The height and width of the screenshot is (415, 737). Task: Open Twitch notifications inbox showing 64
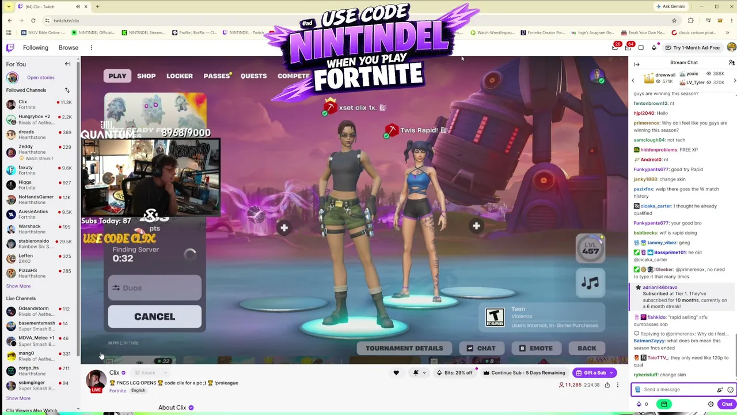628,47
